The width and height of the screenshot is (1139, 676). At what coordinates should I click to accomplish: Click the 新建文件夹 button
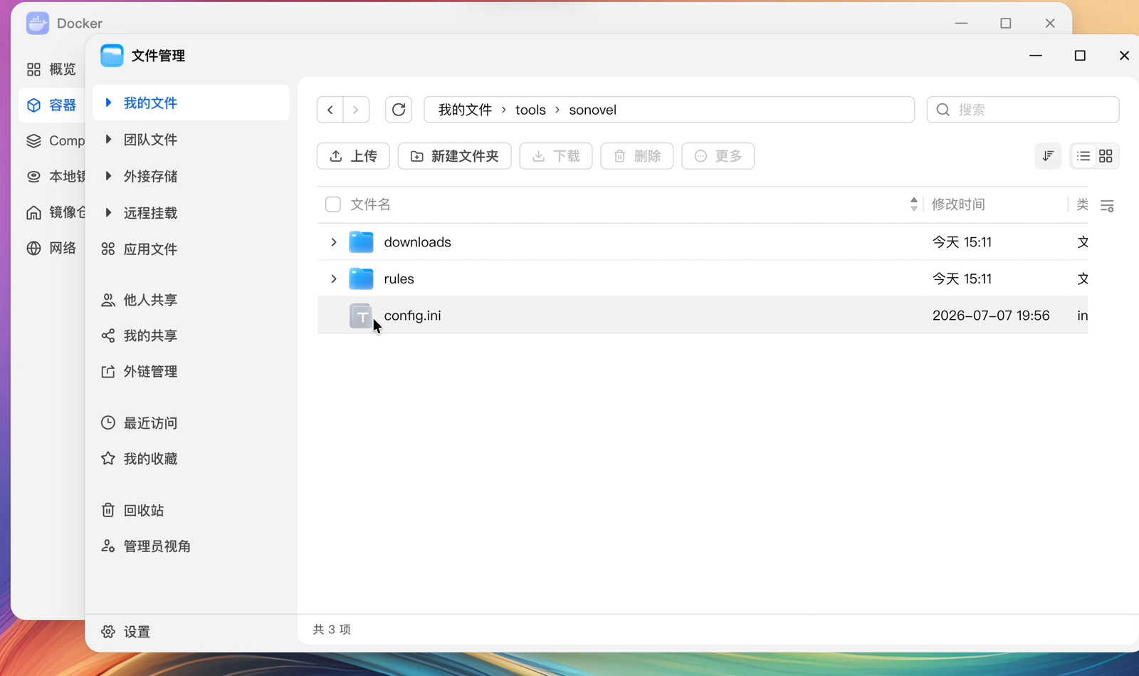(454, 156)
